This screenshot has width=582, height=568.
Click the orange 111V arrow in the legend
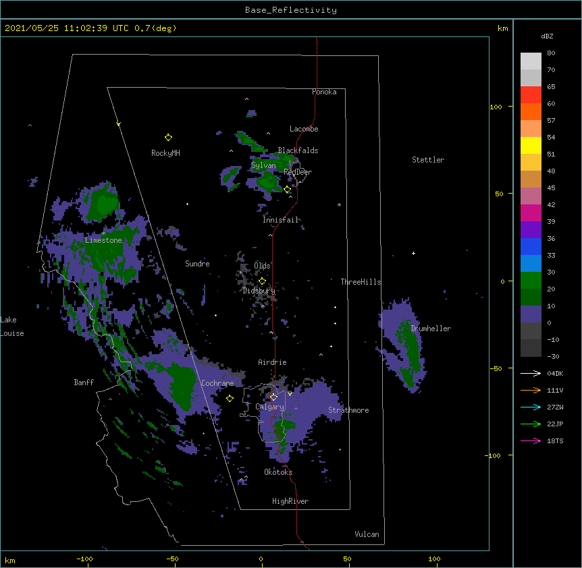click(531, 390)
